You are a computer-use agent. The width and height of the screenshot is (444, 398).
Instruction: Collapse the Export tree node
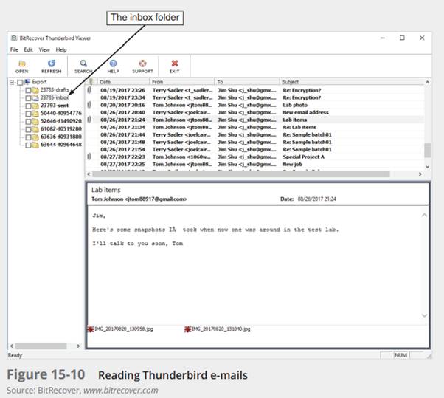pyautogui.click(x=12, y=83)
